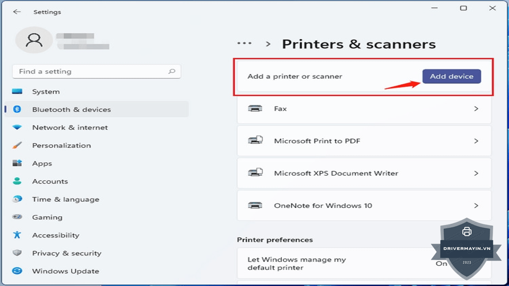Click the Add device button
The width and height of the screenshot is (509, 286).
[x=452, y=76]
